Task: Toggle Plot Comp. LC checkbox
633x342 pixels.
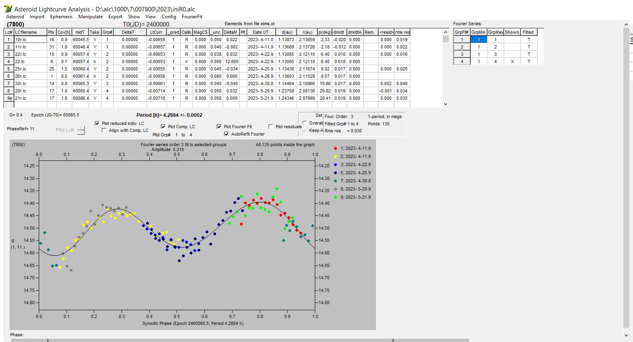Action: [163, 127]
